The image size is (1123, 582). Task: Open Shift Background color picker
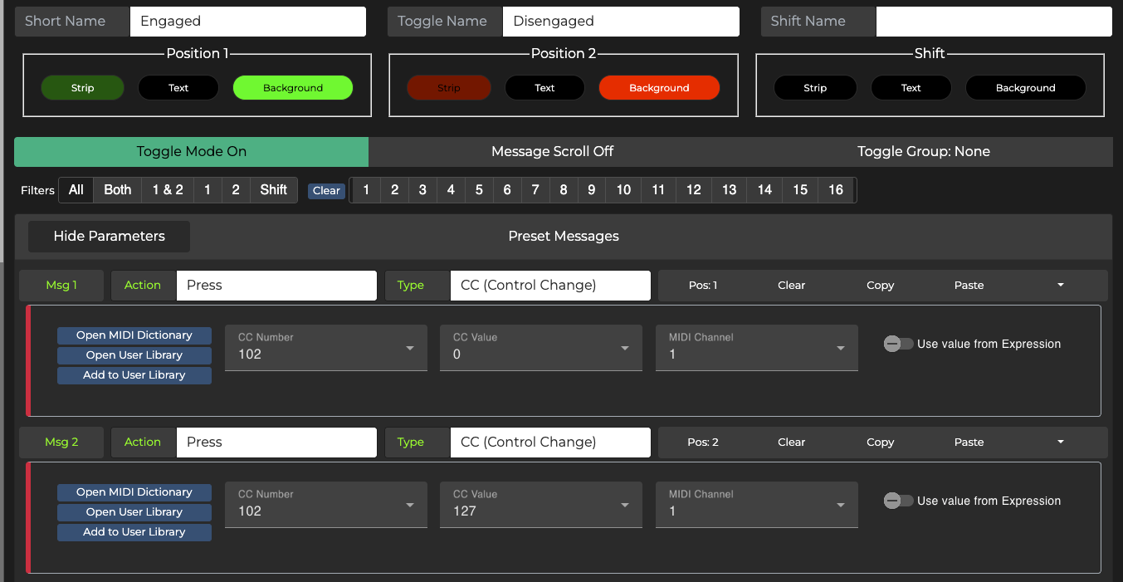point(1026,88)
